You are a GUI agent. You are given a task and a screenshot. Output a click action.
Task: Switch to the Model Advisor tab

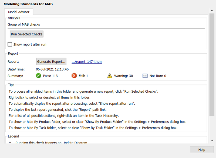point(19,12)
